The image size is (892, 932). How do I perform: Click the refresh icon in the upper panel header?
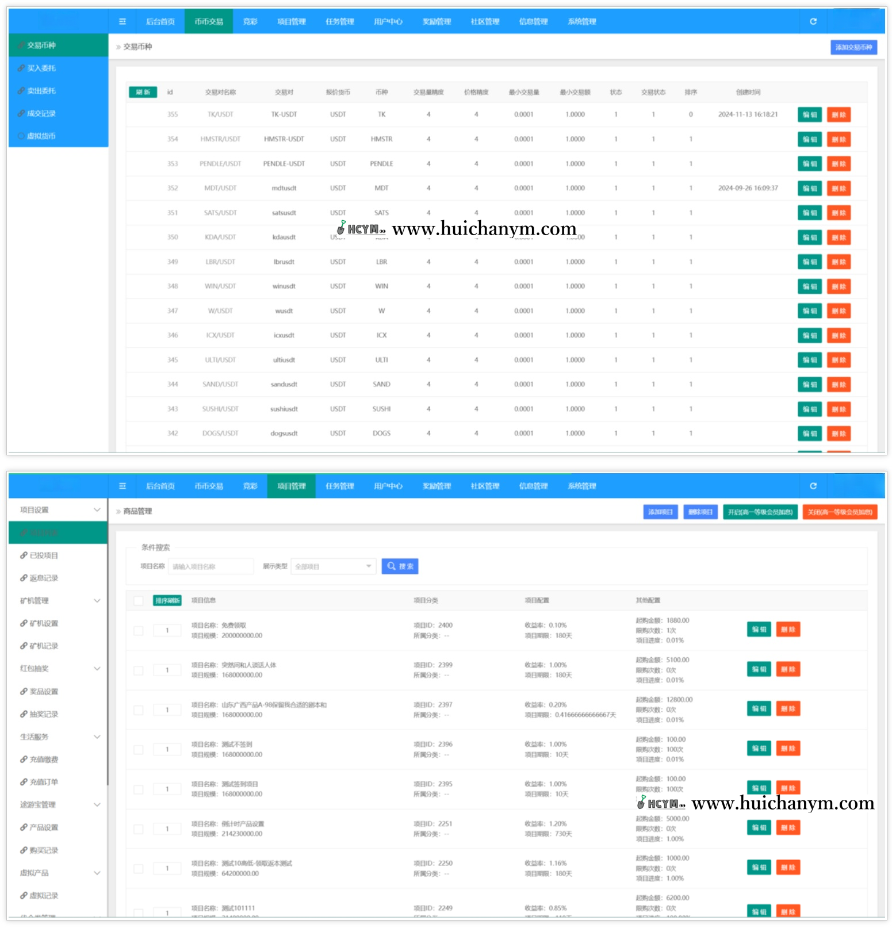[x=813, y=22]
